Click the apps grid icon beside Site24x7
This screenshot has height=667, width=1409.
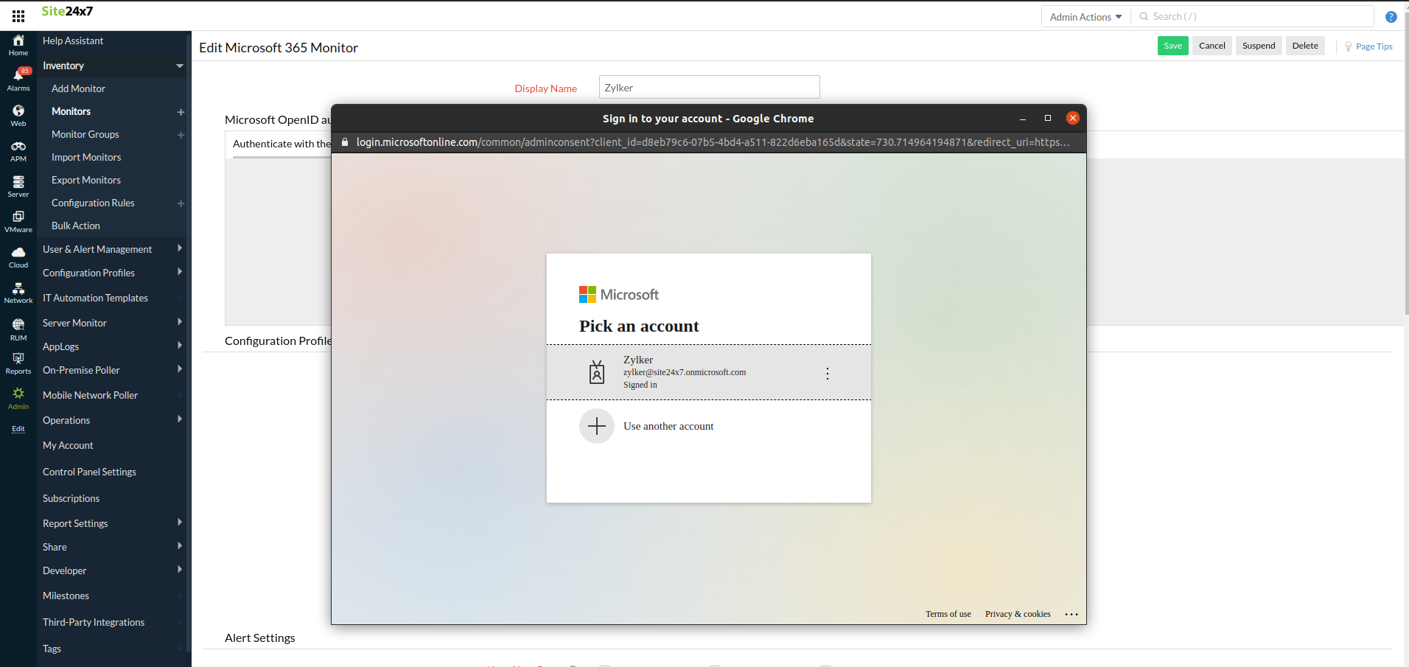click(x=18, y=16)
